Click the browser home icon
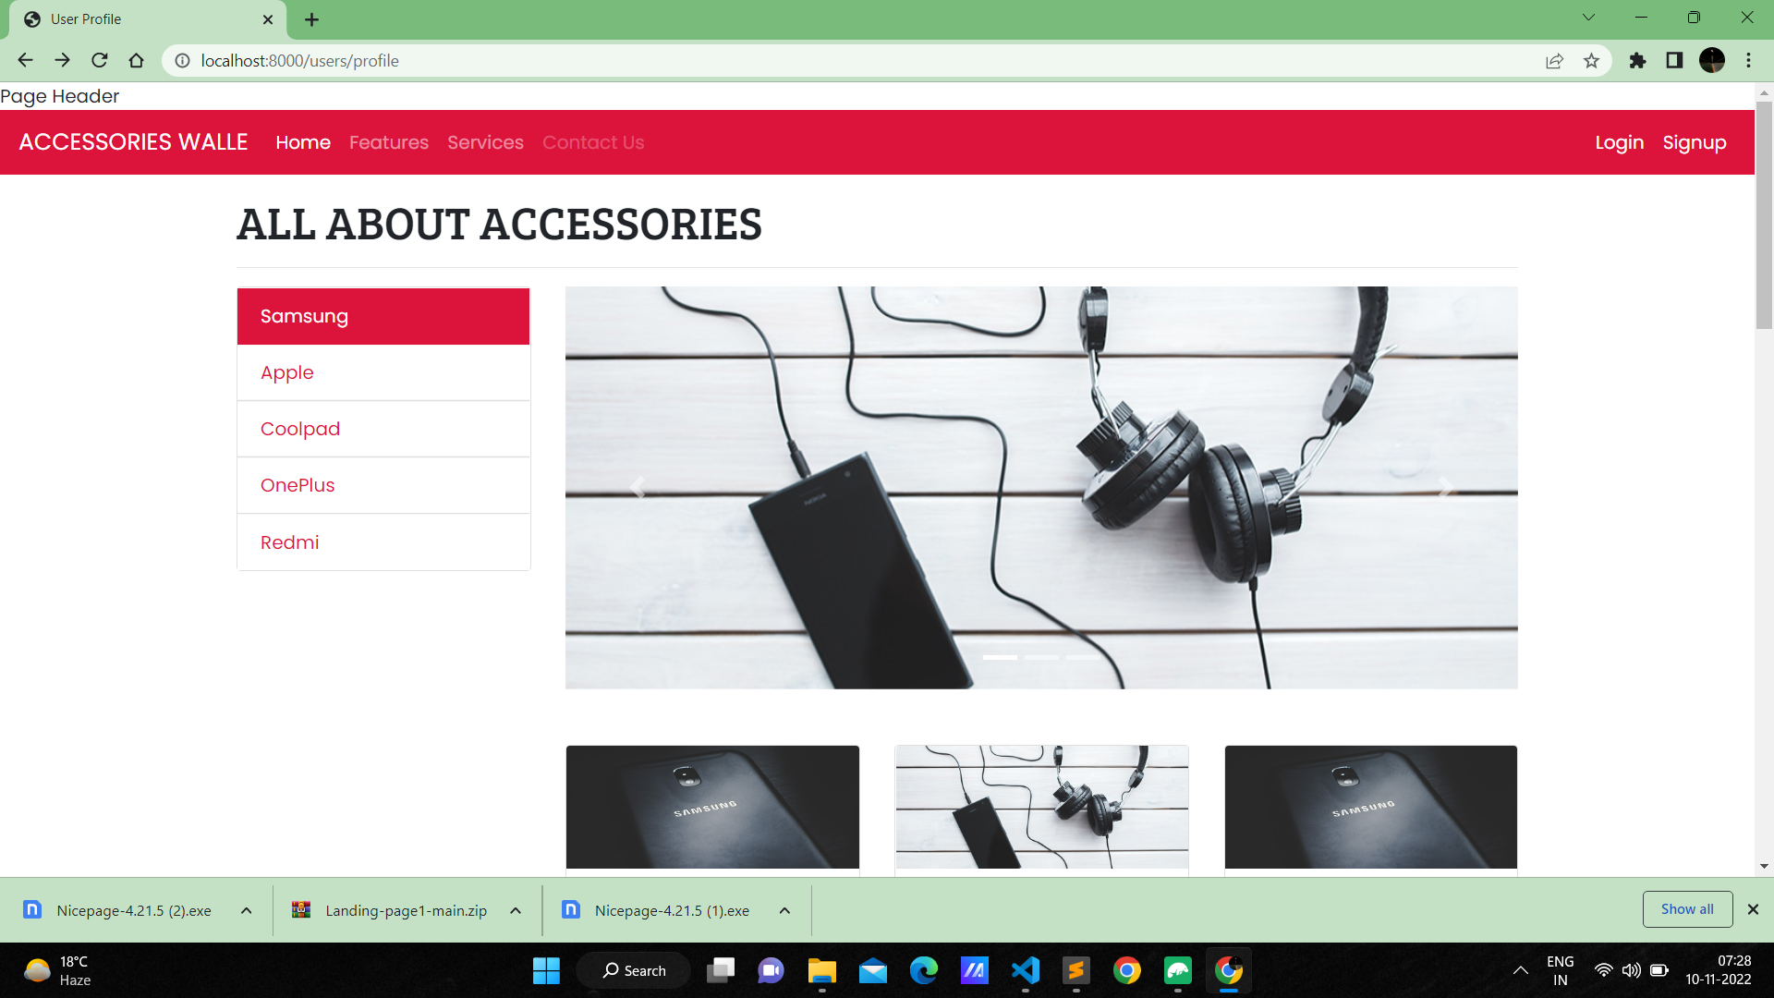 [x=137, y=61]
